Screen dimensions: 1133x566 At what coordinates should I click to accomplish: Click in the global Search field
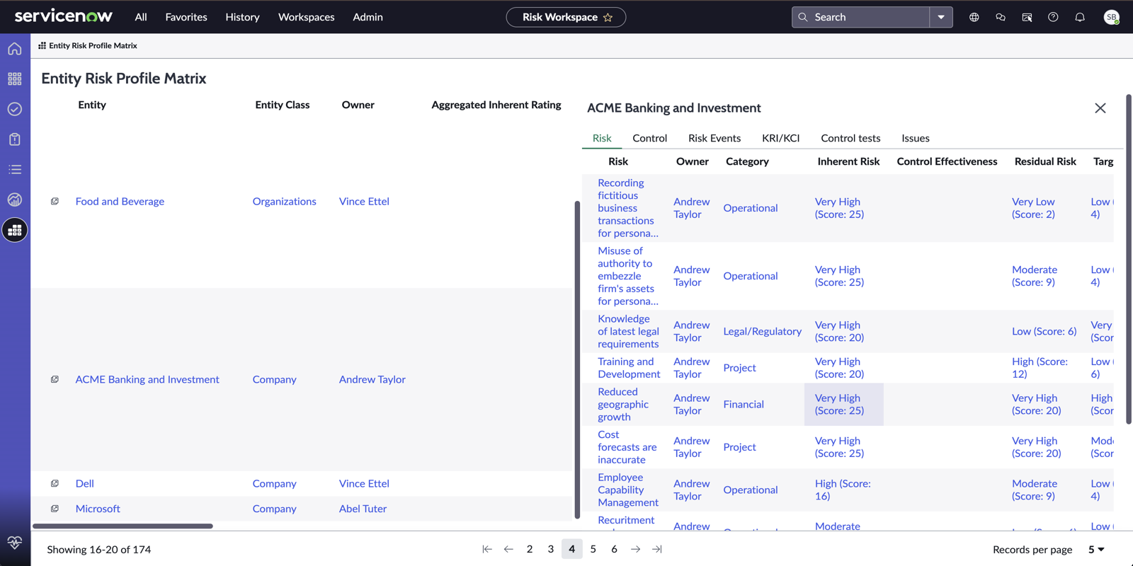[x=862, y=17]
